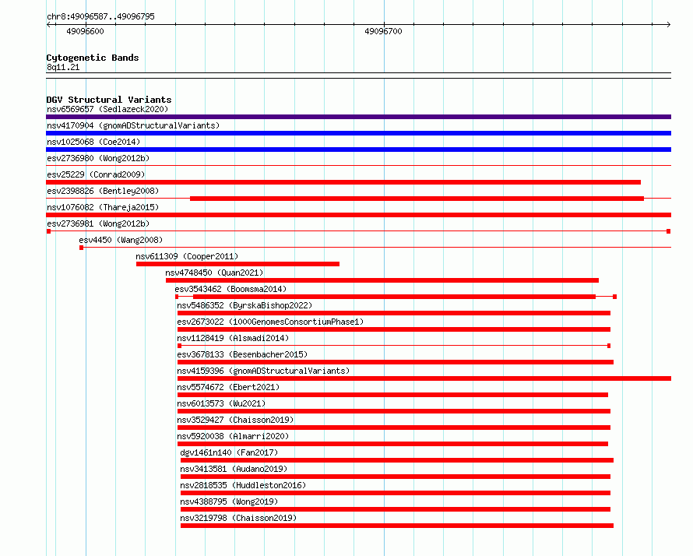Click the left arrow on the ruler

coord(48,25)
